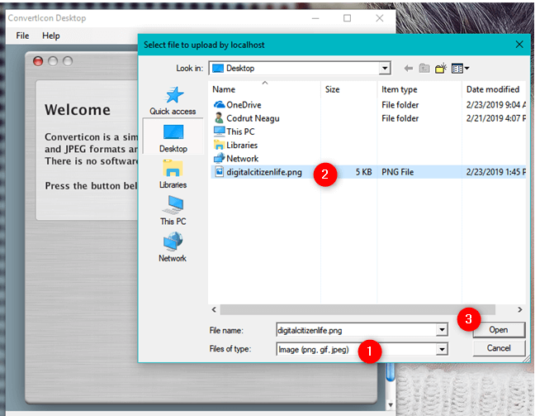The width and height of the screenshot is (540, 416).
Task: Select the digitalcitizenlife.png file
Action: click(264, 172)
